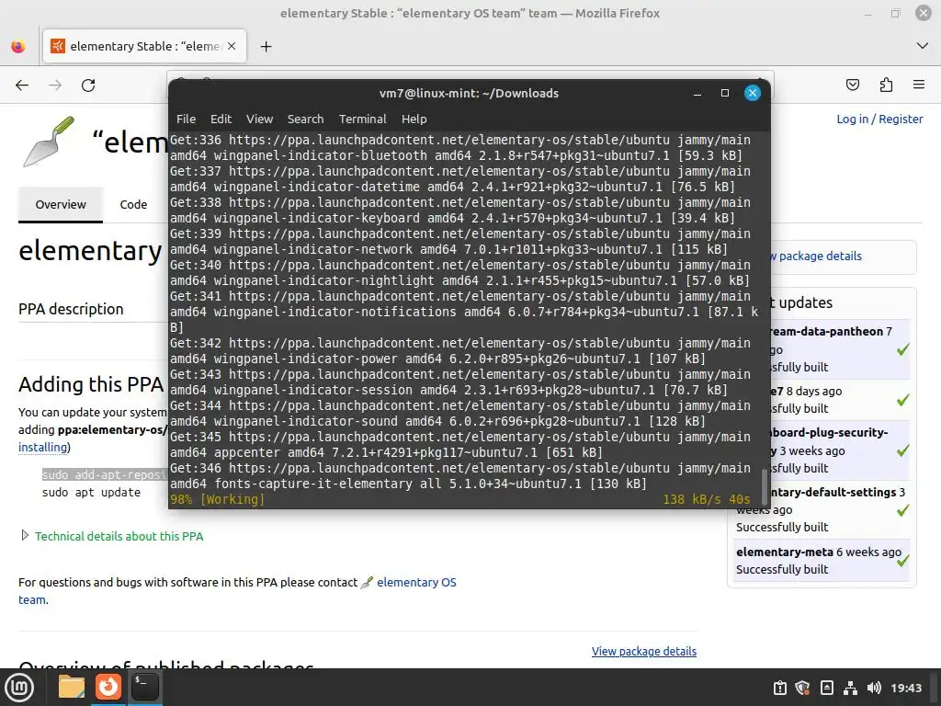Click the green checkmark beside data-pantheon entry
This screenshot has height=706, width=941.
coord(902,349)
